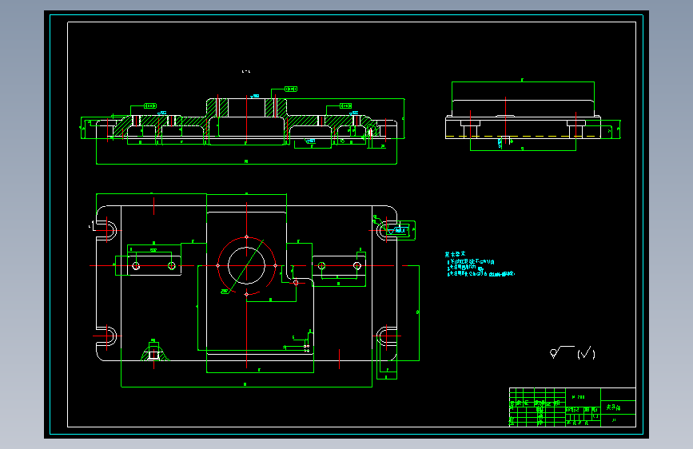
Task: Click the tolerance frame above the left section
Action: click(x=150, y=105)
